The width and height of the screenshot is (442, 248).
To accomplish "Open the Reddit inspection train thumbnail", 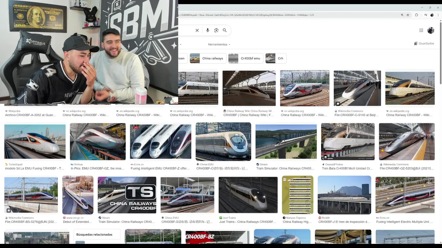I will [344, 195].
